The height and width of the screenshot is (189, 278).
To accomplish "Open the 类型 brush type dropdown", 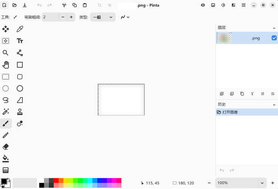I will coord(103,17).
